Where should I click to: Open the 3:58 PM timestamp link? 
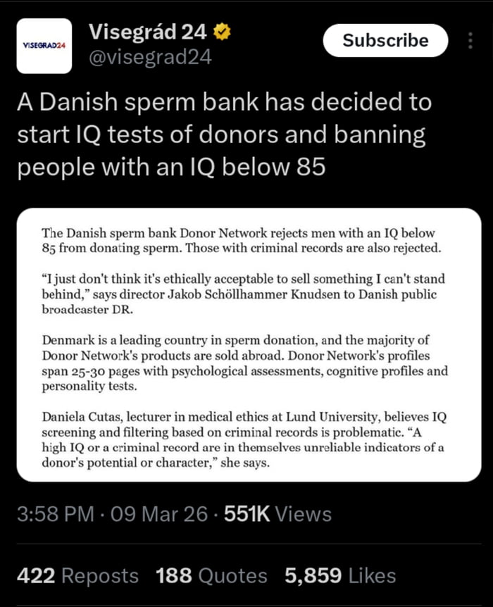(x=55, y=515)
